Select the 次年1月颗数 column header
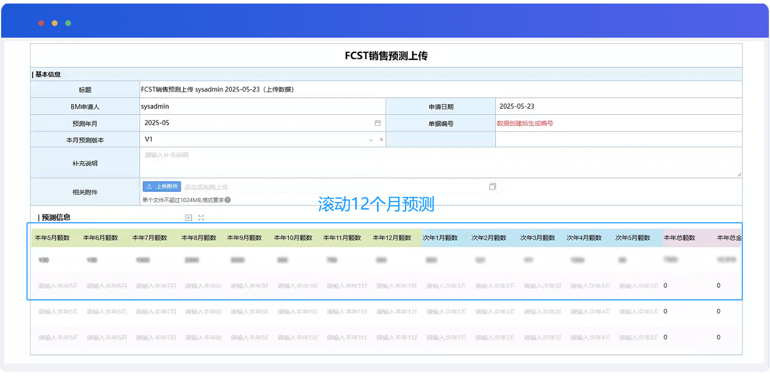The width and height of the screenshot is (770, 378). (440, 238)
